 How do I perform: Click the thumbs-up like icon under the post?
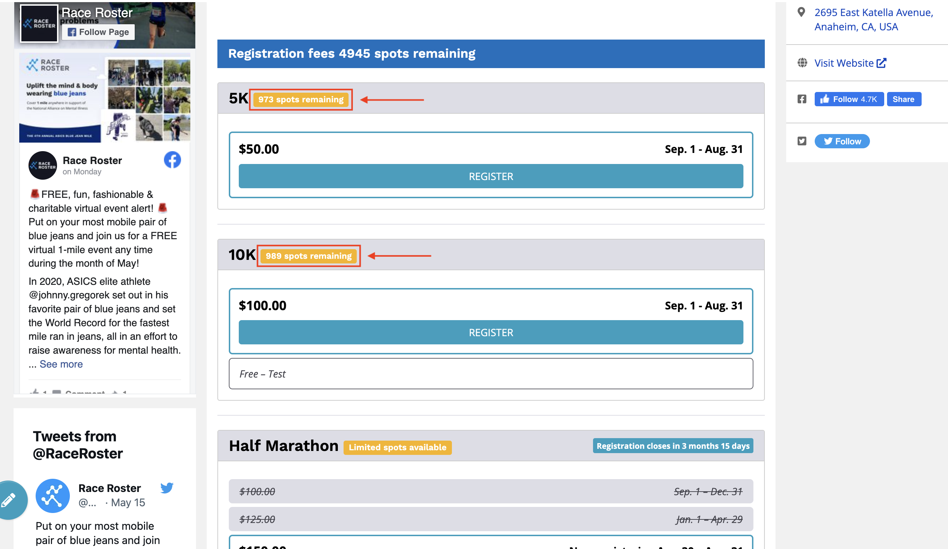35,392
